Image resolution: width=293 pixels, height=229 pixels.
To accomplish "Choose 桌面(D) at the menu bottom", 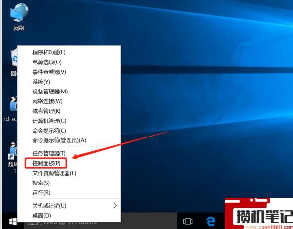I will point(42,216).
